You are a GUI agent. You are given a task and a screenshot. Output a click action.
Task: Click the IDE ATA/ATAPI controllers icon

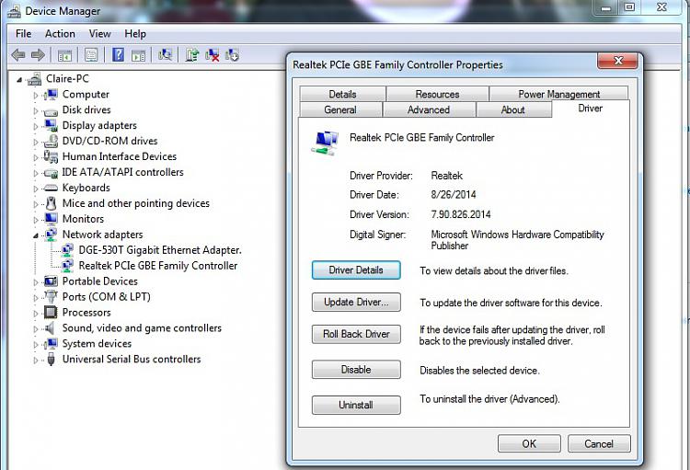coord(51,173)
